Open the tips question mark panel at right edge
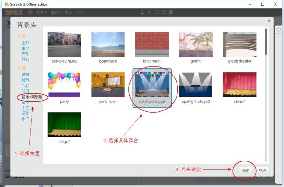This screenshot has height=187, width=284. 279,29
